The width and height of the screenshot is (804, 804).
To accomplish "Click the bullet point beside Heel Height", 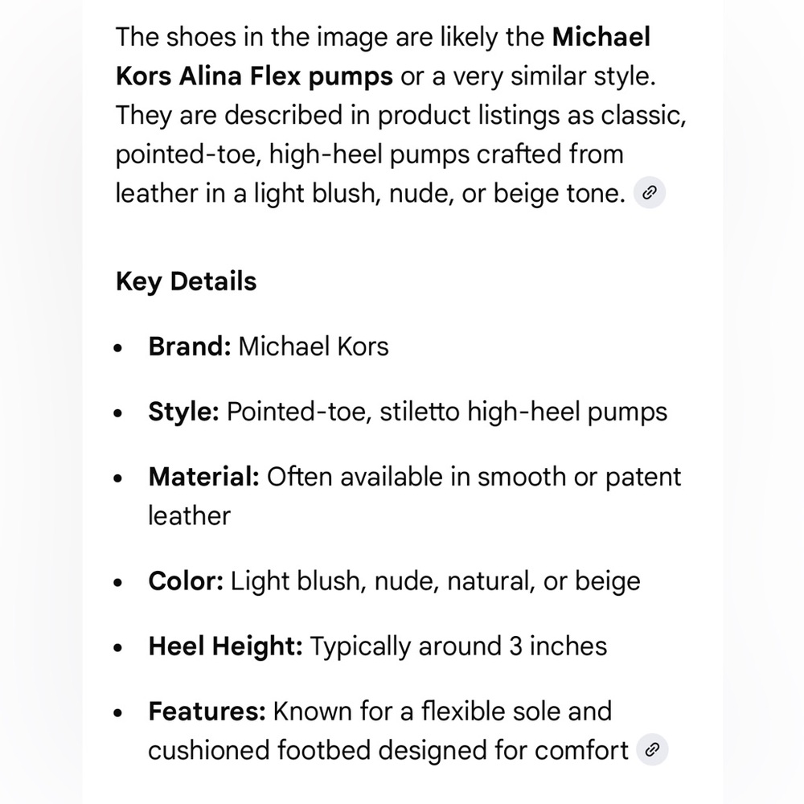I will click(x=118, y=647).
